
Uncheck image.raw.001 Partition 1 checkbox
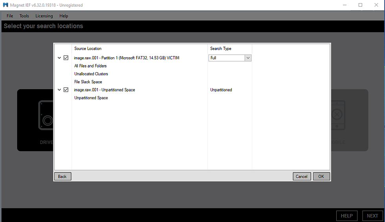pyautogui.click(x=66, y=58)
